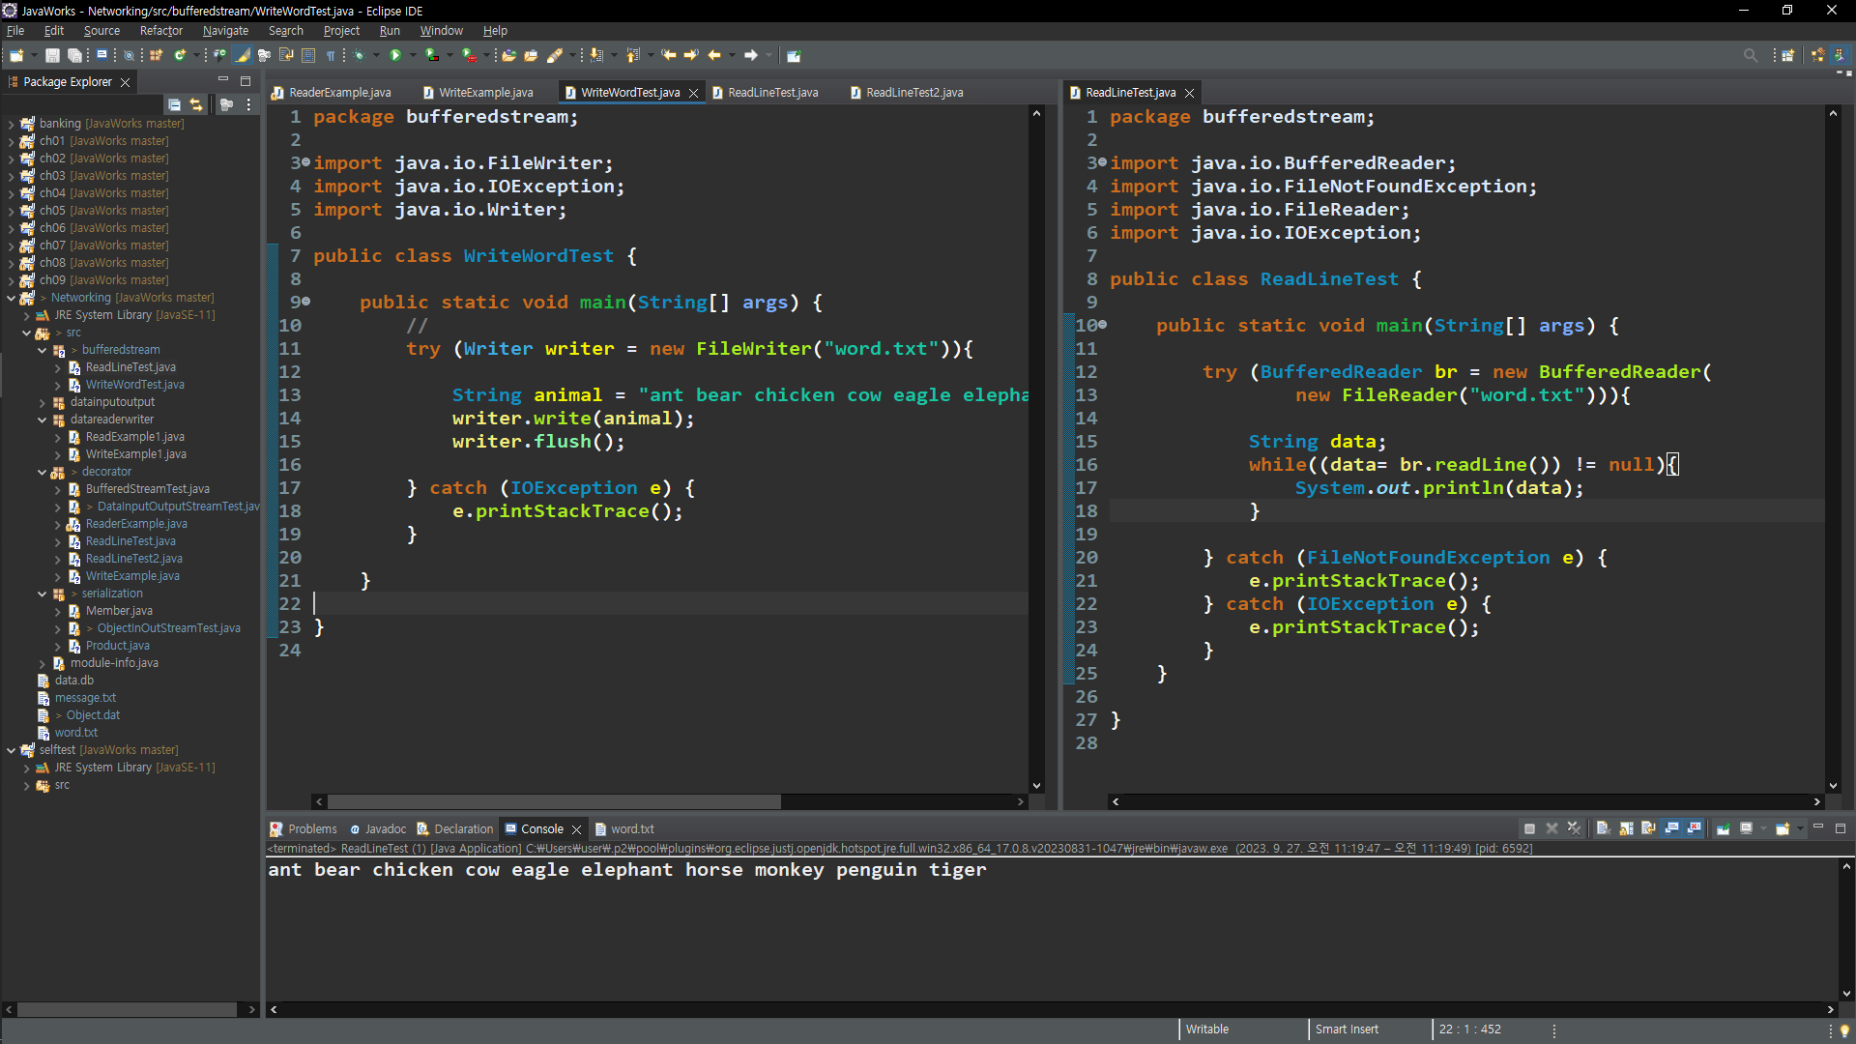This screenshot has width=1856, height=1044.
Task: Click the Run button in toolbar
Action: [x=395, y=55]
